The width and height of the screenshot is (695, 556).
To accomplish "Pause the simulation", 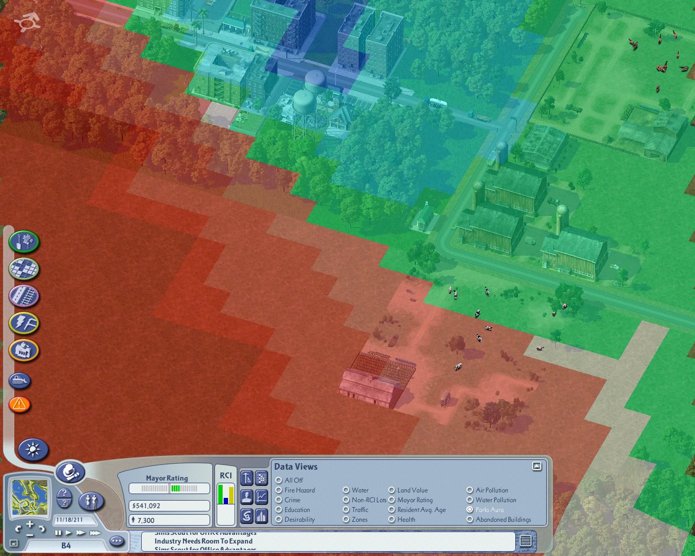I will pyautogui.click(x=58, y=533).
